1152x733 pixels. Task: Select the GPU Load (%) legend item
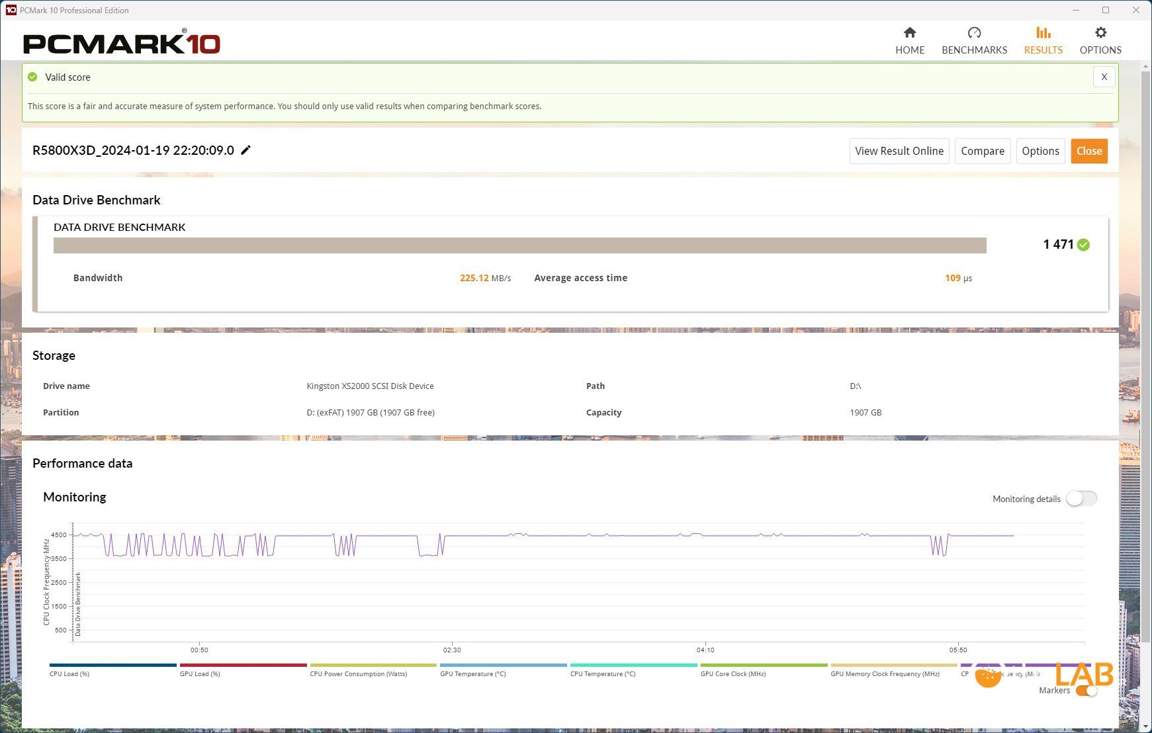click(x=243, y=669)
